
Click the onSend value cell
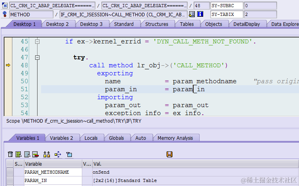196,172
